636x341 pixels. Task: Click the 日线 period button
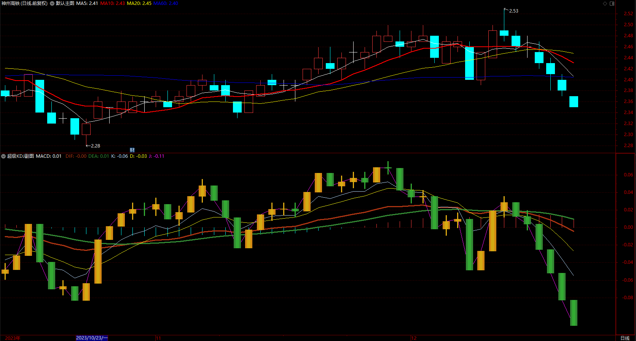(x=625, y=338)
